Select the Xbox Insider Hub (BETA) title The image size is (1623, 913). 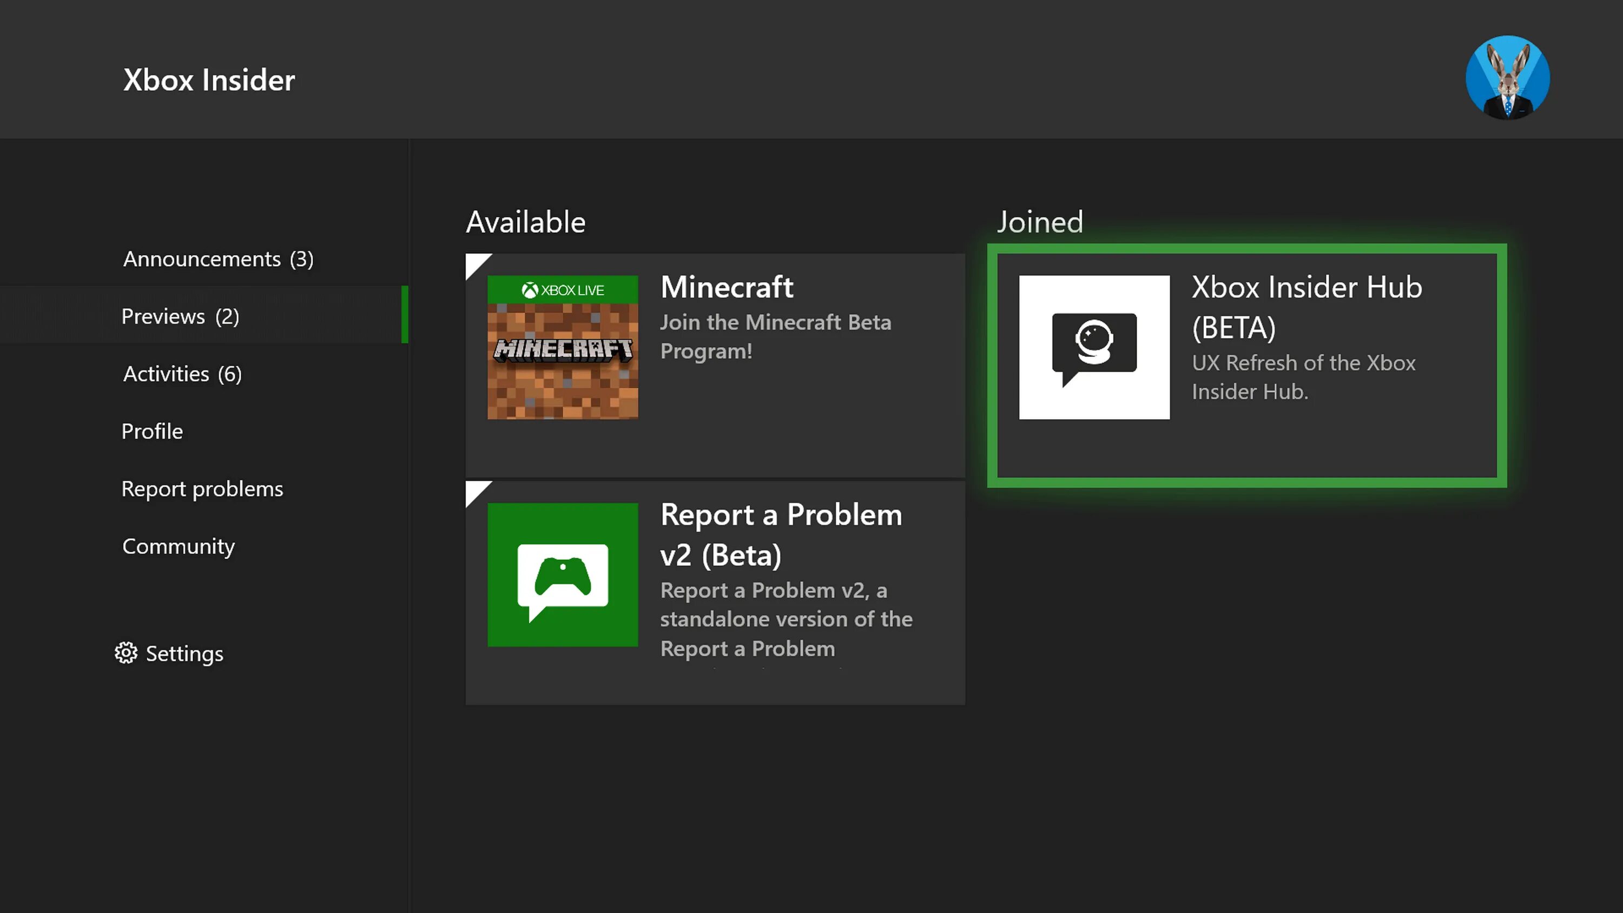1306,307
